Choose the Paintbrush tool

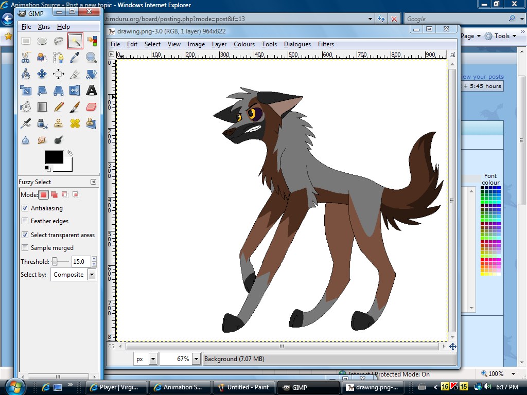75,107
